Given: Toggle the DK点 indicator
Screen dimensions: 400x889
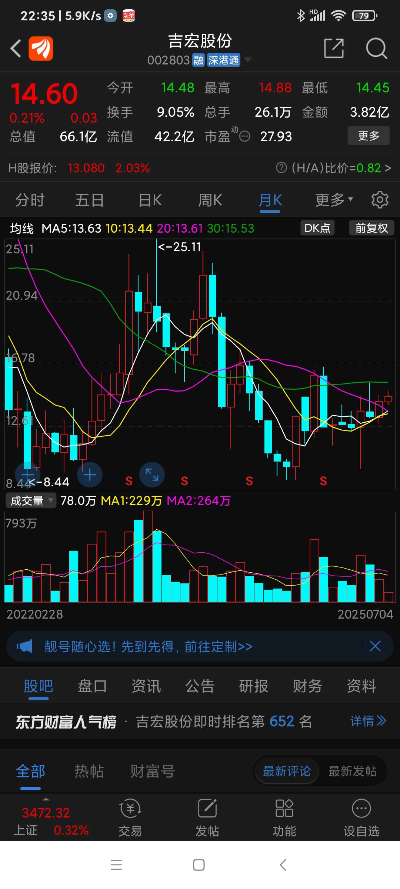Looking at the screenshot, I should (317, 228).
